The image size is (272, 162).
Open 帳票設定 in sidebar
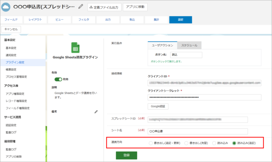click(11, 70)
